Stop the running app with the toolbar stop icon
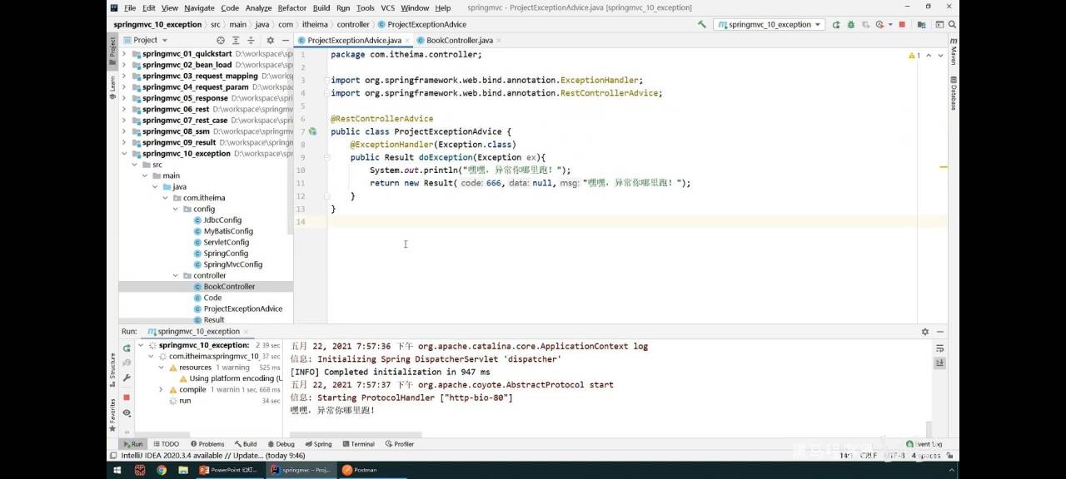 coord(902,25)
